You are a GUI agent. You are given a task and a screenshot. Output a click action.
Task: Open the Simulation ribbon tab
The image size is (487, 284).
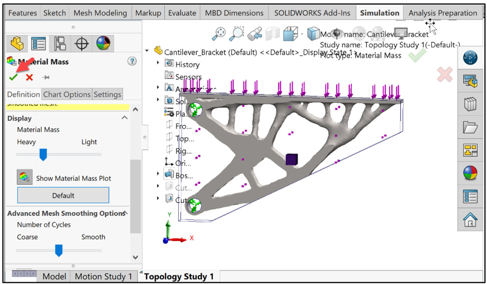tap(379, 13)
